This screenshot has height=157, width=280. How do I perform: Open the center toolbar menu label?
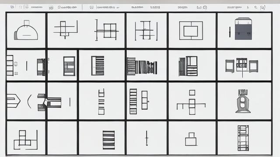pos(137,7)
